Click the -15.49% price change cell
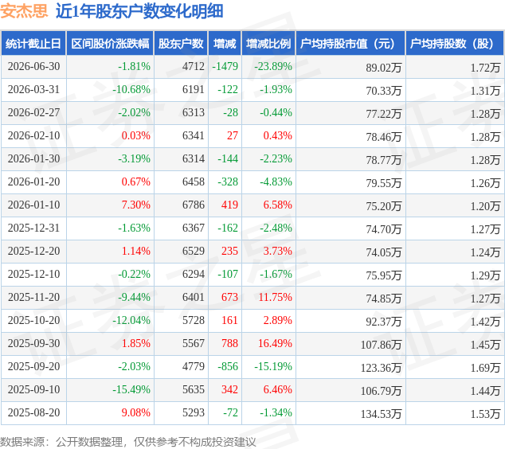 coord(131,389)
